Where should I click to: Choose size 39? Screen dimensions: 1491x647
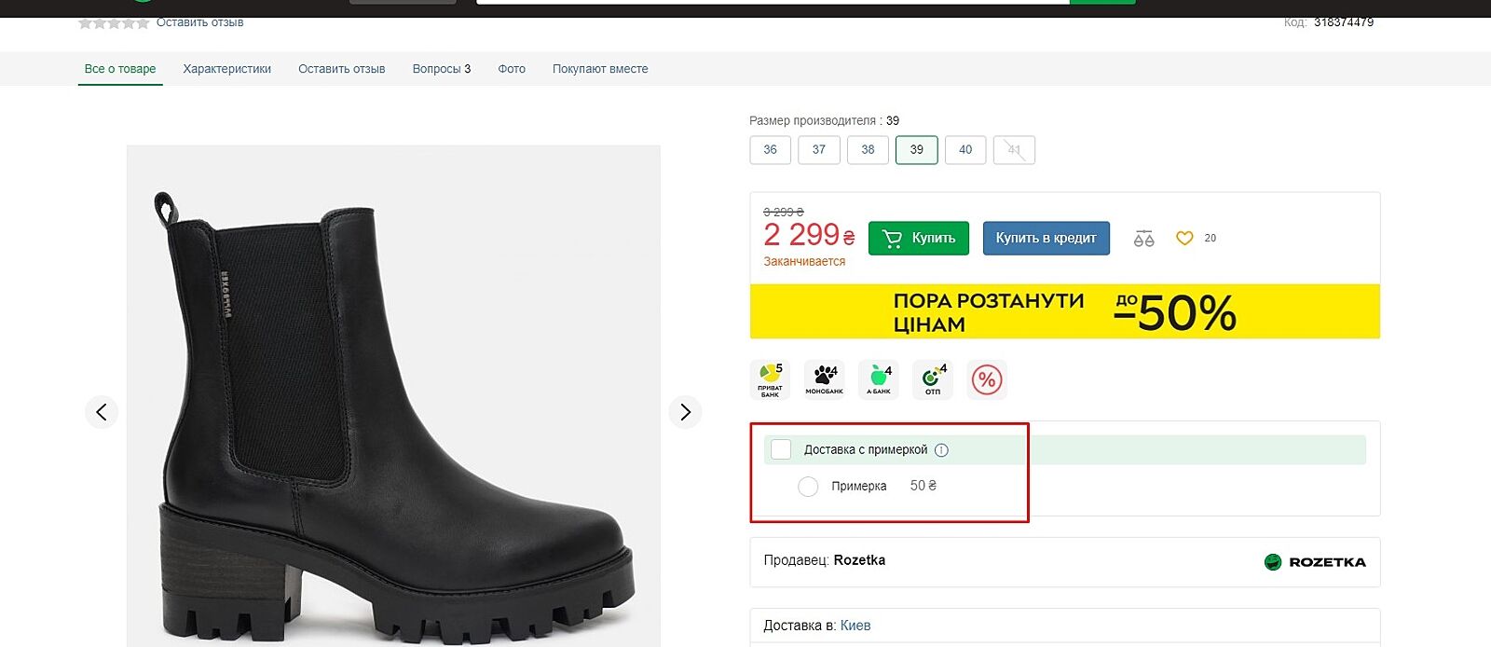[x=917, y=150]
